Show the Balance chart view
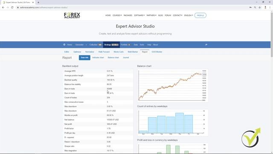The height and width of the screenshot is (154, 273). pos(113,58)
